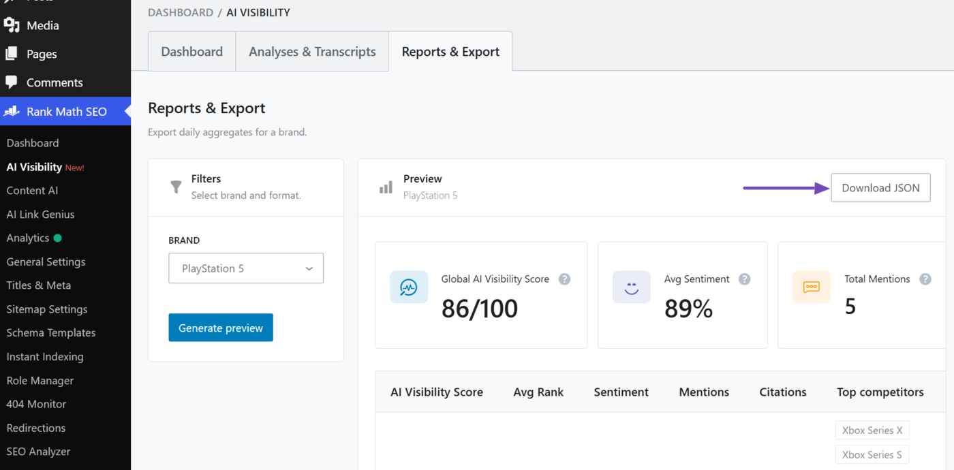Click the Citations column header

click(783, 392)
